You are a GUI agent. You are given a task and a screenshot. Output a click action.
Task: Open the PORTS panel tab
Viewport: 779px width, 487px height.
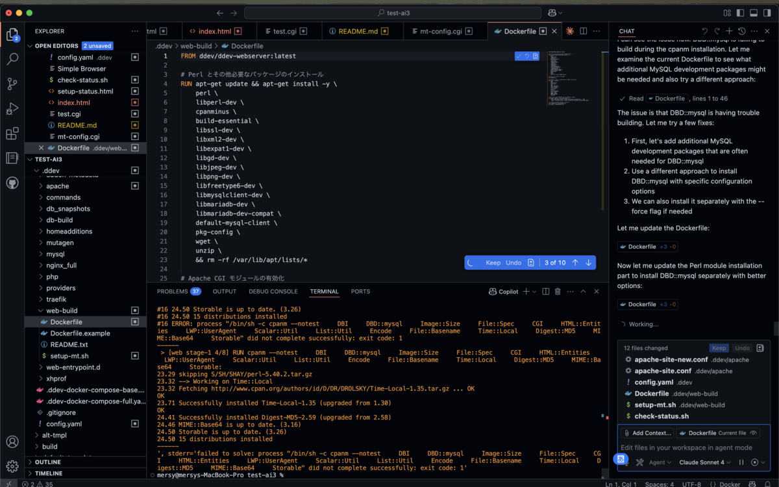tap(360, 292)
